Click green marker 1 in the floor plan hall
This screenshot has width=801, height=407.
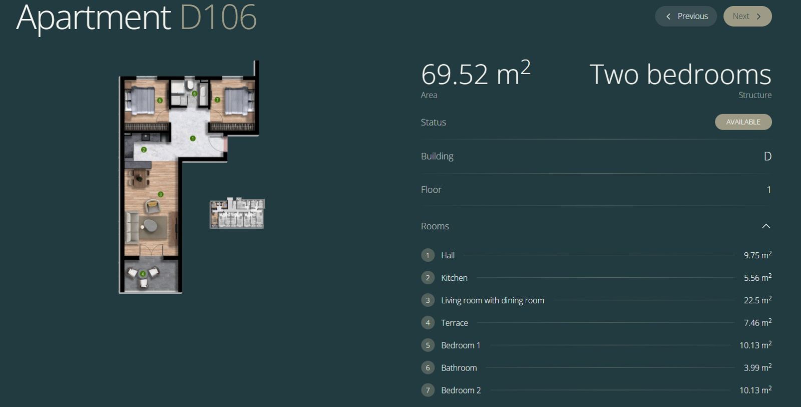(193, 138)
